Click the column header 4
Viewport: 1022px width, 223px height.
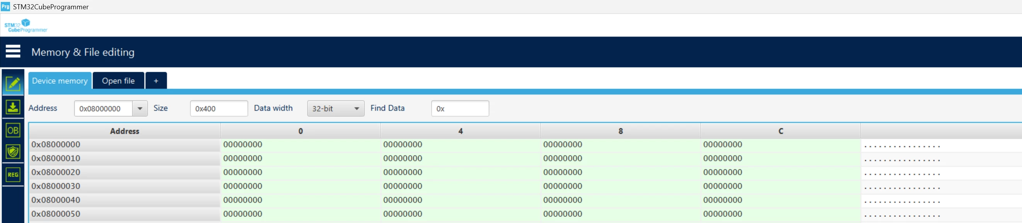pyautogui.click(x=460, y=131)
